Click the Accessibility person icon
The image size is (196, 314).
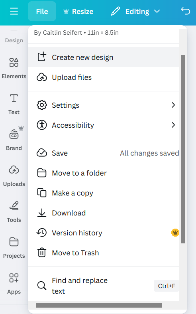[42, 125]
